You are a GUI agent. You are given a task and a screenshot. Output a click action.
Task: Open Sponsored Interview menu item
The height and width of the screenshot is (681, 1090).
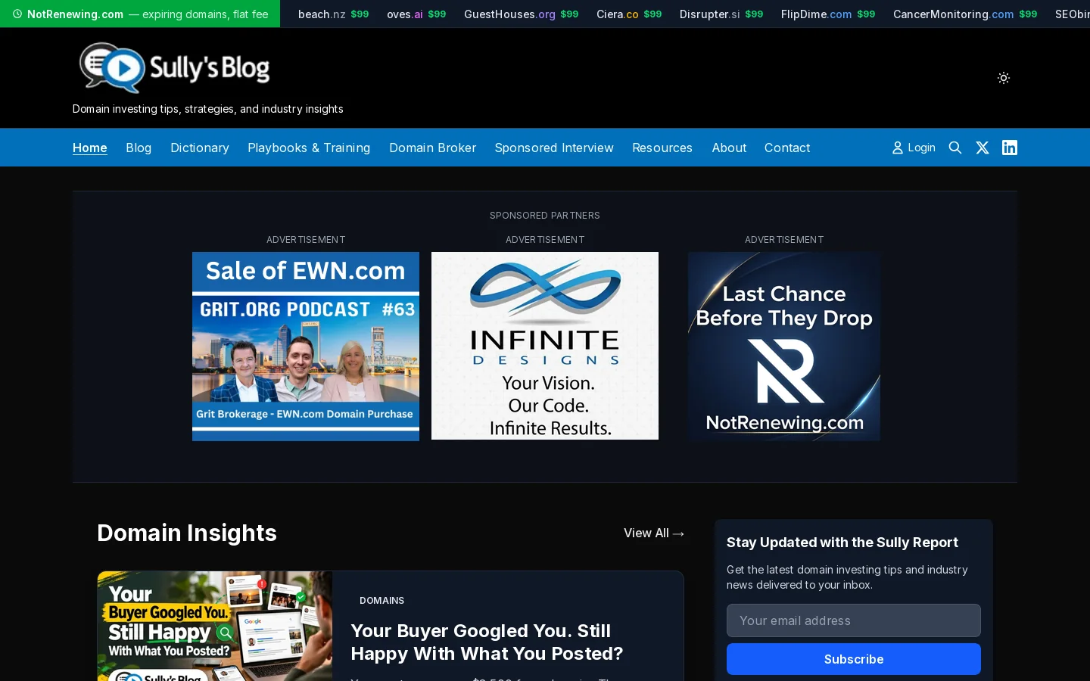pos(554,148)
